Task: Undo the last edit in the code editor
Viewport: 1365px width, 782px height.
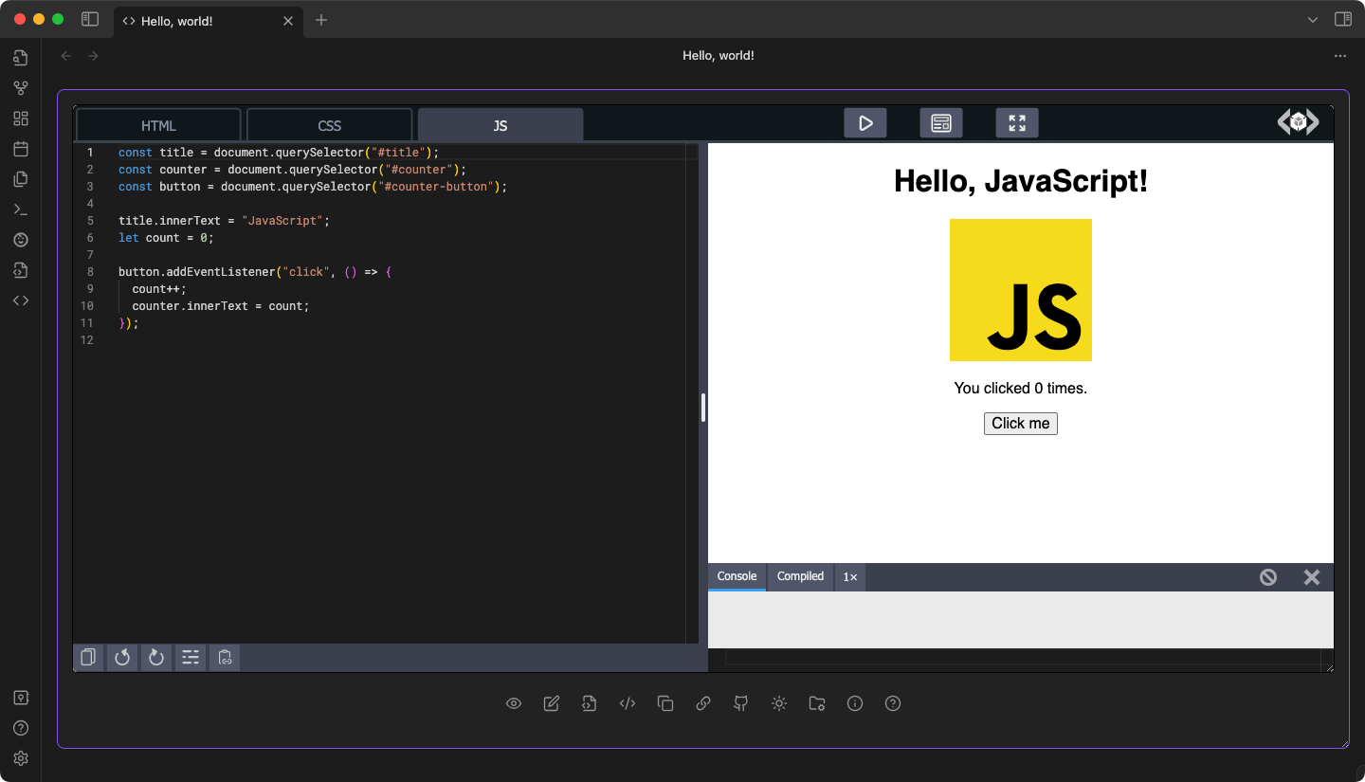Action: click(x=122, y=657)
